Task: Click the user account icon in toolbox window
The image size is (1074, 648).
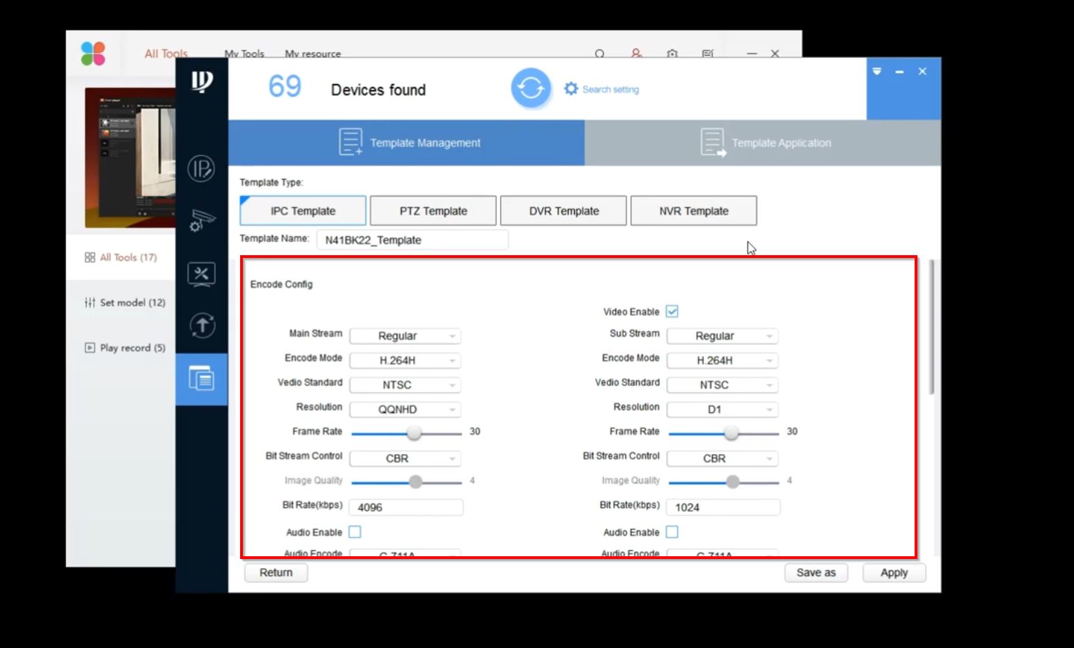Action: 636,54
